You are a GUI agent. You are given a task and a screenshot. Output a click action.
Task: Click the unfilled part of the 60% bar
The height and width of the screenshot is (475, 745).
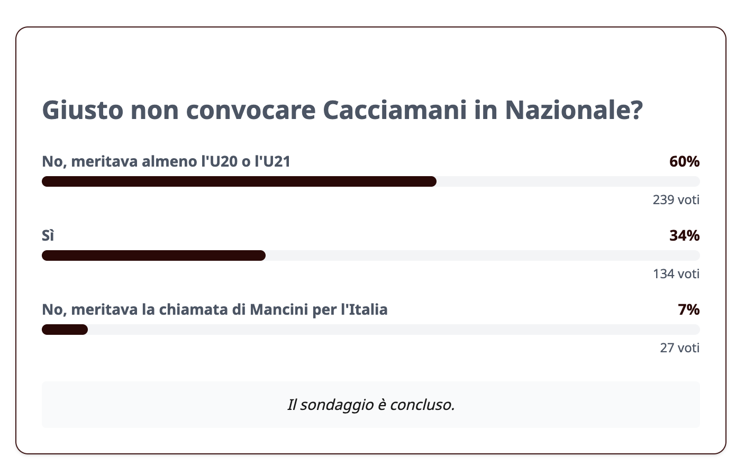pos(568,181)
